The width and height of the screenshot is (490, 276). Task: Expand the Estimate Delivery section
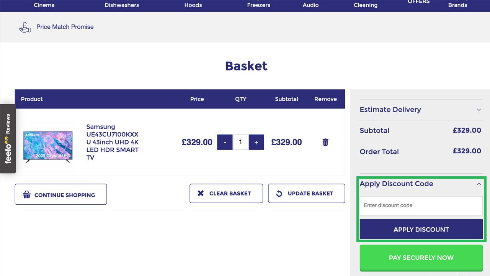[x=421, y=110]
